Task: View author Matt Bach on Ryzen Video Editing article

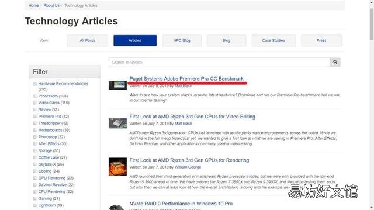Action: pos(183,124)
